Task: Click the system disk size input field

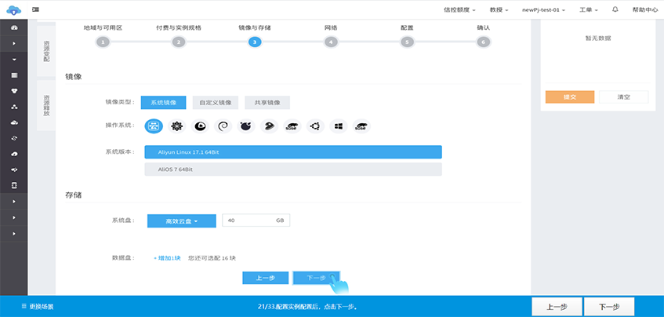Action: 249,221
